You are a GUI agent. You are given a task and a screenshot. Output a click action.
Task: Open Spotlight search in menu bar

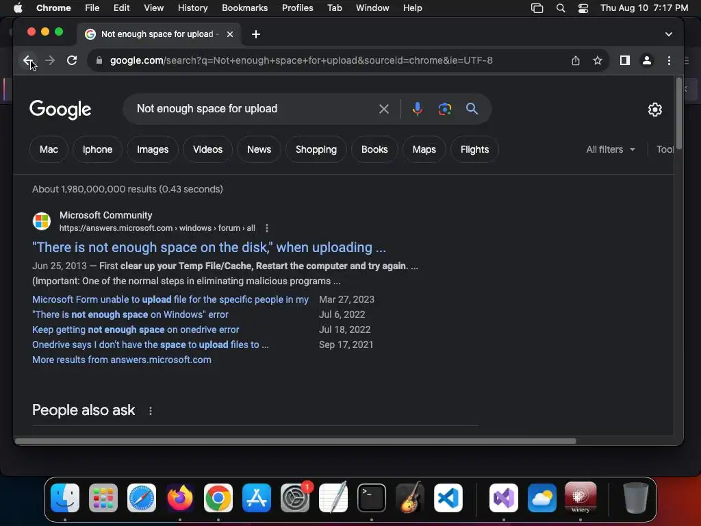(x=560, y=8)
